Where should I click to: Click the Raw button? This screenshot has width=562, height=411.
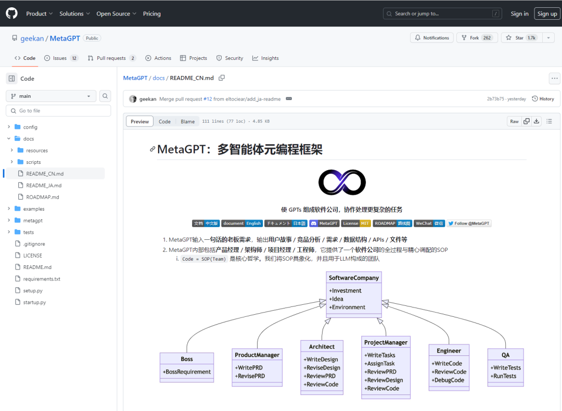(x=514, y=121)
